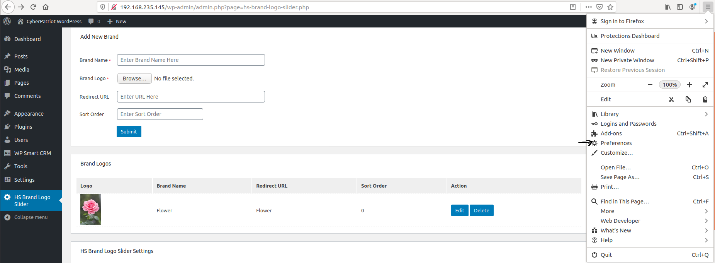Click the Brand Name input field
Viewport: 715px width, 263px height.
point(191,60)
